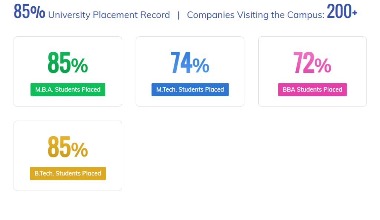Click the M.B.A. Students Placed green label
The image size is (380, 220).
[x=68, y=89]
